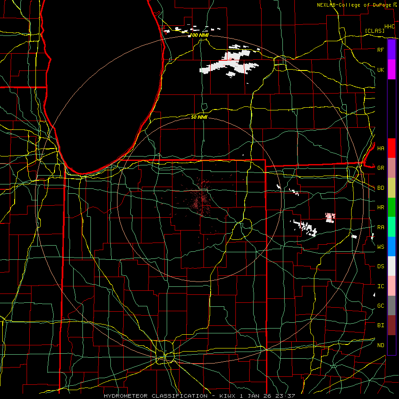399x399 pixels.
Task: Click the 'IC' legend label
Action: coord(380,286)
